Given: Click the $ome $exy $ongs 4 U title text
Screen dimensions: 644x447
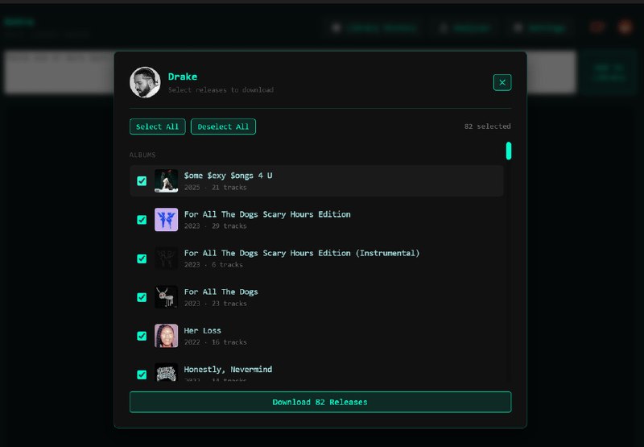Looking at the screenshot, I should pyautogui.click(x=228, y=175).
